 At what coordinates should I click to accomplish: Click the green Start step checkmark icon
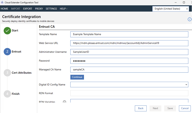pyautogui.click(x=7, y=30)
